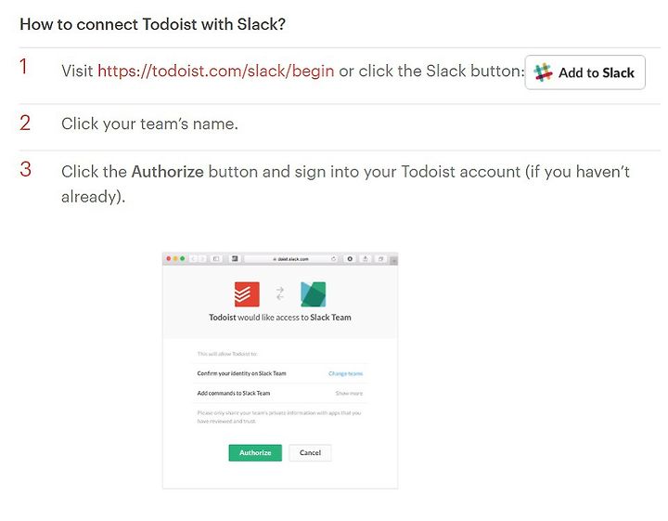Image resolution: width=668 pixels, height=521 pixels.
Task: Click the Add to Slack button
Action: click(584, 72)
